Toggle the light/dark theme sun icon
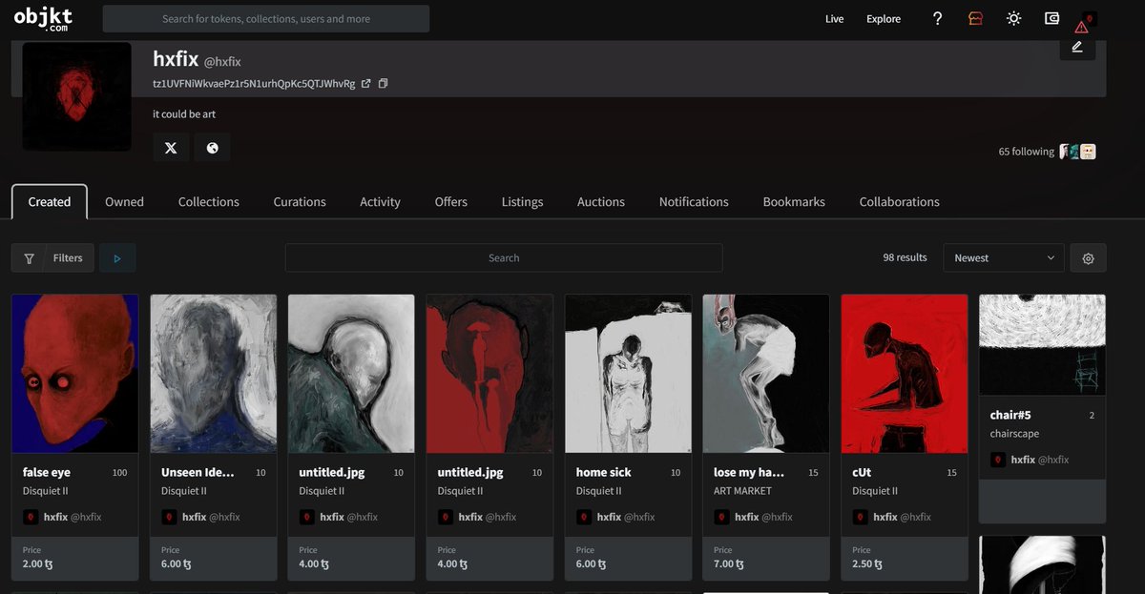The image size is (1145, 594). tap(1012, 18)
